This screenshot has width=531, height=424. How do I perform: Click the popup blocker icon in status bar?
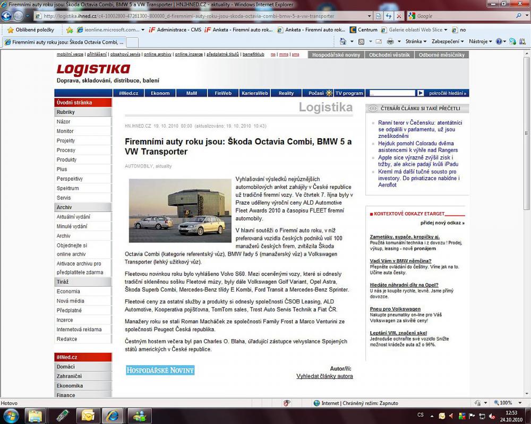[287, 403]
